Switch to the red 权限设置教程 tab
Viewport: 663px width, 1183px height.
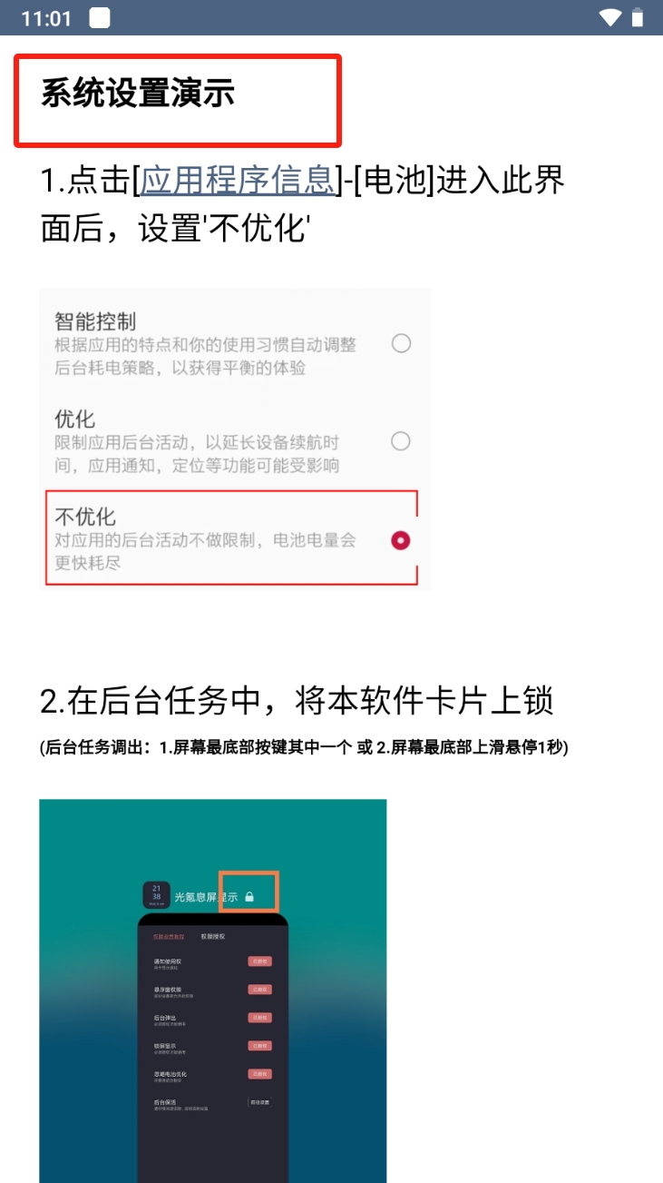[x=169, y=936]
